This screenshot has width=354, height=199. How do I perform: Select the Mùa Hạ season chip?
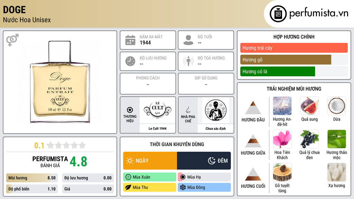[x=204, y=177]
